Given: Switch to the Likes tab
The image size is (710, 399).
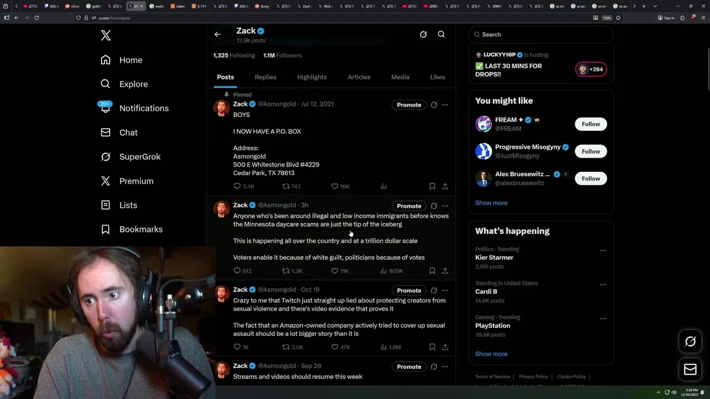Looking at the screenshot, I should point(438,77).
